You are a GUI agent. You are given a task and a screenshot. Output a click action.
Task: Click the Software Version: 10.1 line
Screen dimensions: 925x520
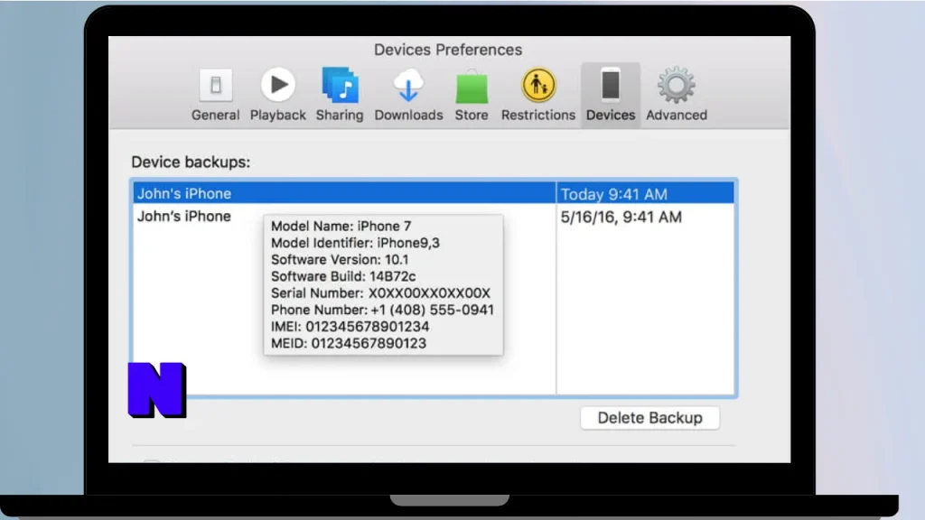tap(340, 260)
